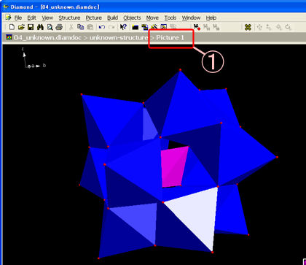Image resolution: width=306 pixels, height=265 pixels.
Task: Open the Picture menu
Action: tap(93, 18)
